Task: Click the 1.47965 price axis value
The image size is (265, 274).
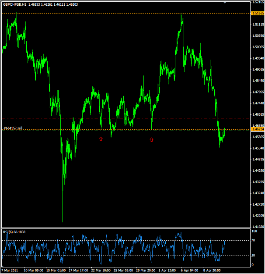Action: (258, 92)
